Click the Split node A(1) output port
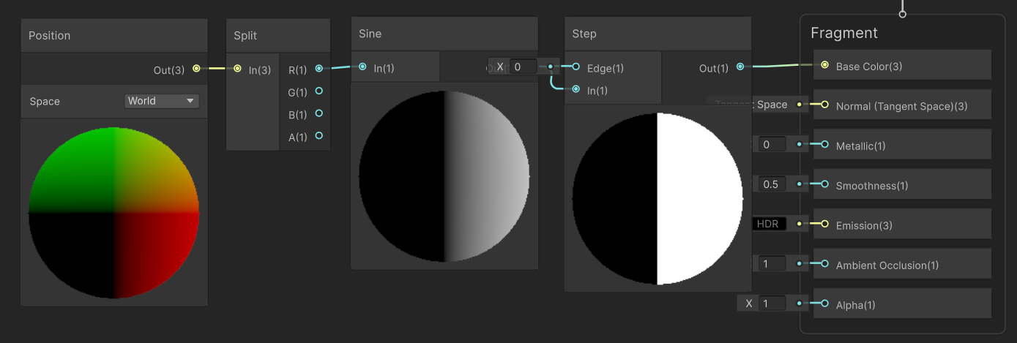The height and width of the screenshot is (343, 1017). [x=318, y=135]
